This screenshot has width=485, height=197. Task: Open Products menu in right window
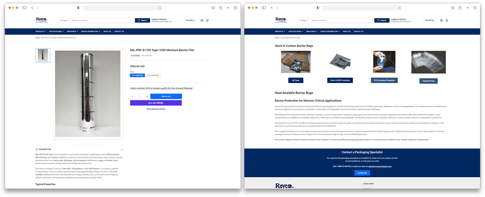(280, 32)
